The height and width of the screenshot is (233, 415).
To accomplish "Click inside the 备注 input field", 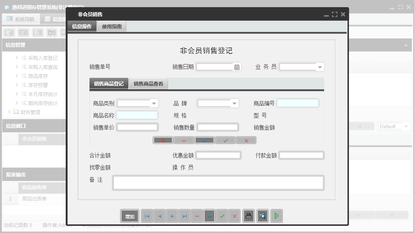I will [x=218, y=182].
